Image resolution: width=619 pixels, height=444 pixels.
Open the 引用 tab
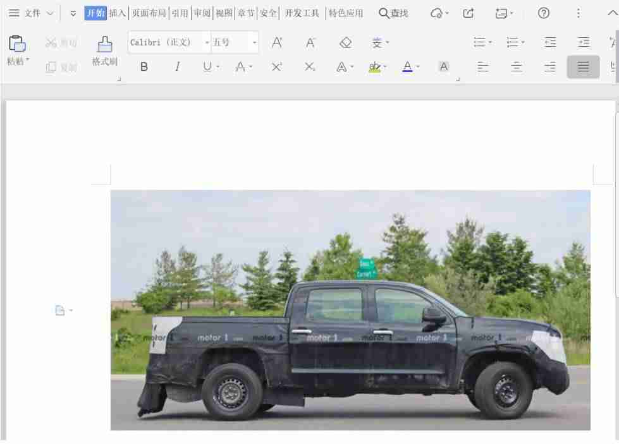(180, 13)
